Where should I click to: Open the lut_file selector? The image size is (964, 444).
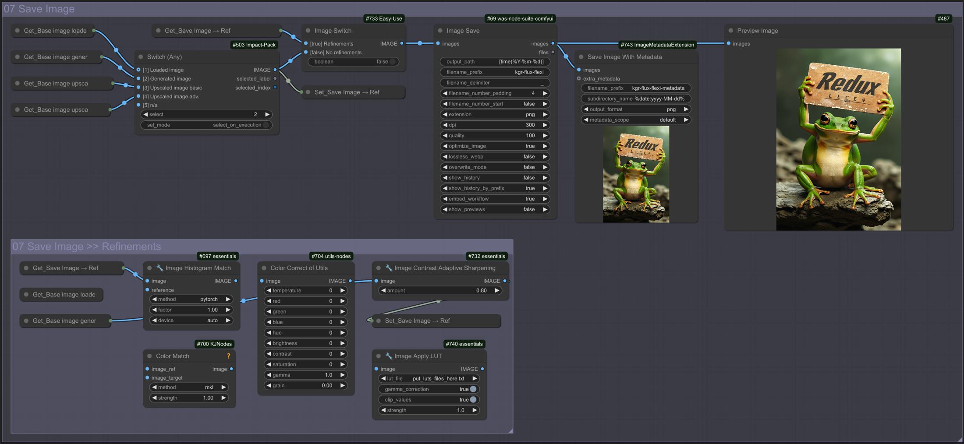click(429, 378)
